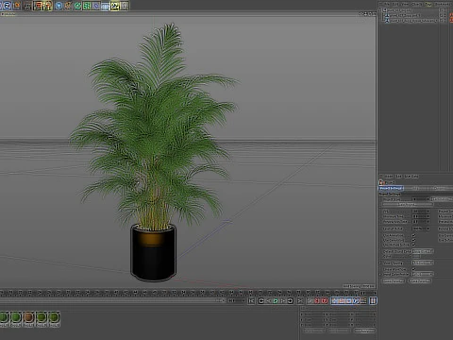The width and height of the screenshot is (453, 340).
Task: Toggle the Use Animation checkbox
Action: (413, 235)
